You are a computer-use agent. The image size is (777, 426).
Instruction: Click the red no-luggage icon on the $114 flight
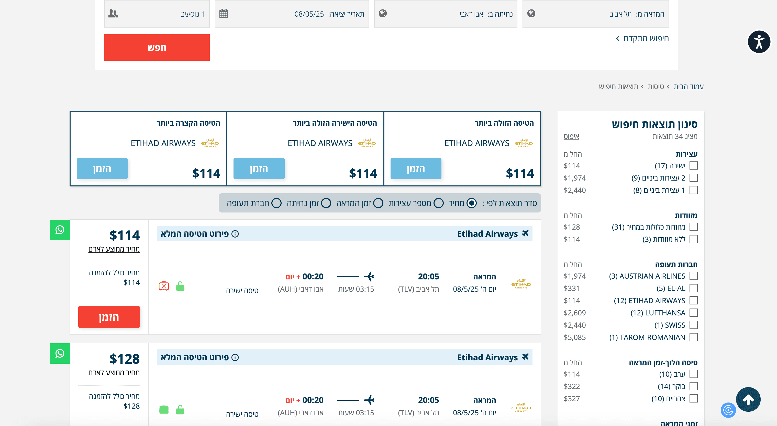click(164, 286)
